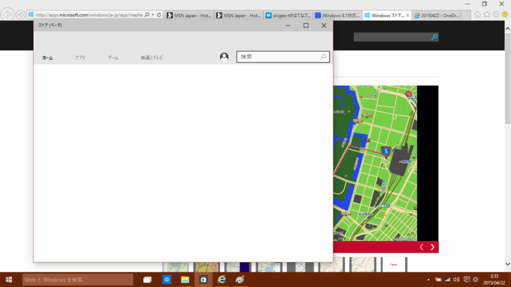Open the taskbar clock showing 2:33
511x287 pixels.
click(494, 279)
